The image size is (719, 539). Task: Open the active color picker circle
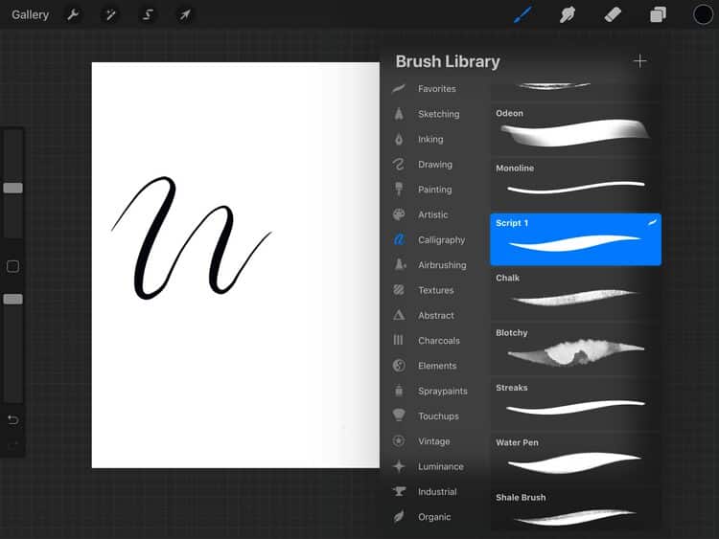(704, 14)
